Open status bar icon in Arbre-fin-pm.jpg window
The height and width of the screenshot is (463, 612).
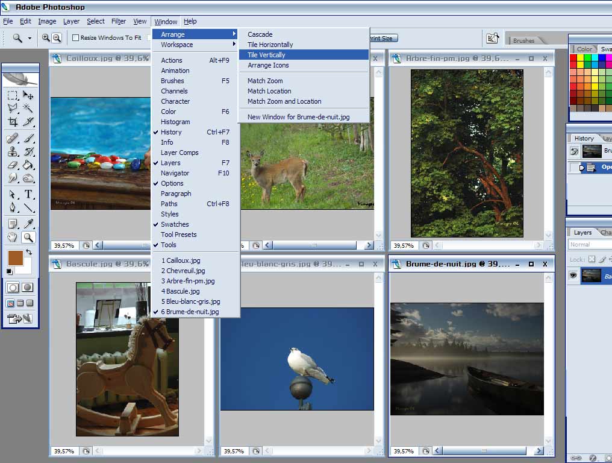pos(426,245)
